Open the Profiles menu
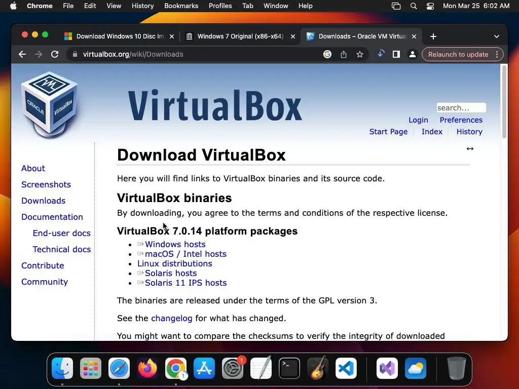 click(220, 6)
